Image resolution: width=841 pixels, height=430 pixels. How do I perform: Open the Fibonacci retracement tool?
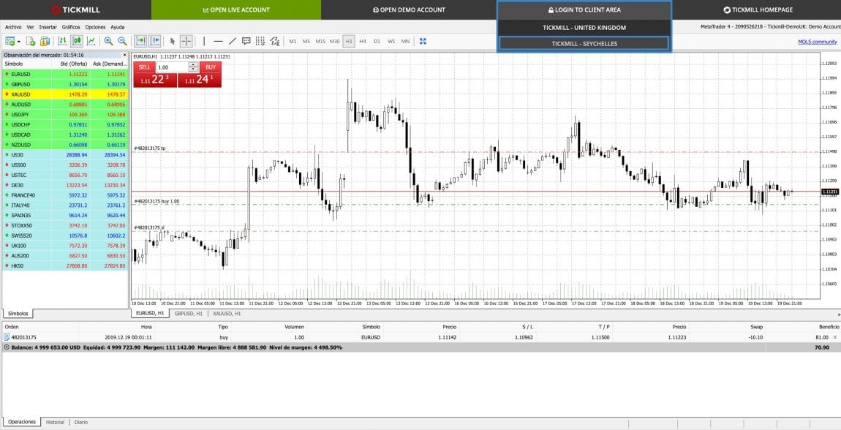pos(260,41)
